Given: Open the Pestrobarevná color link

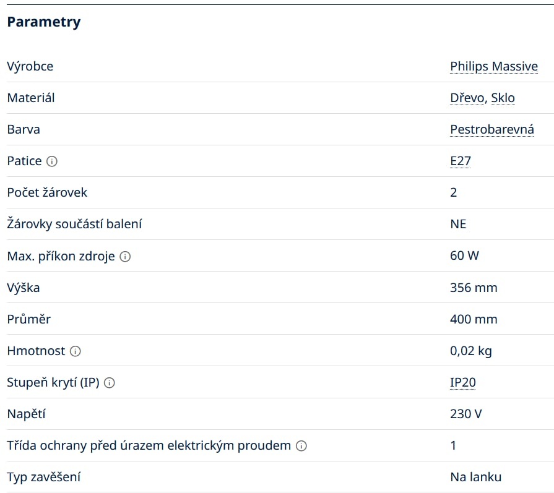Looking at the screenshot, I should pos(491,129).
